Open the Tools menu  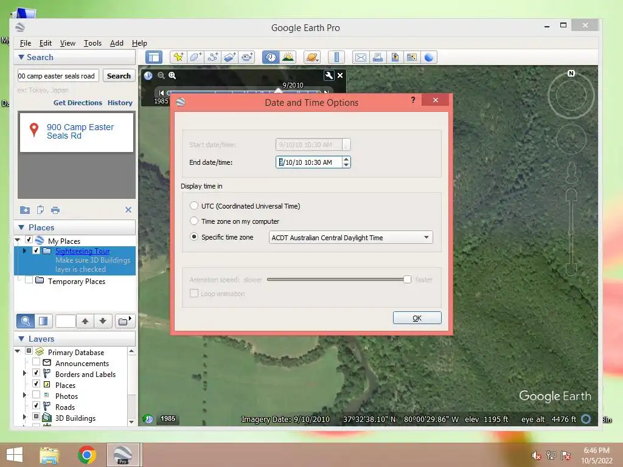[92, 43]
